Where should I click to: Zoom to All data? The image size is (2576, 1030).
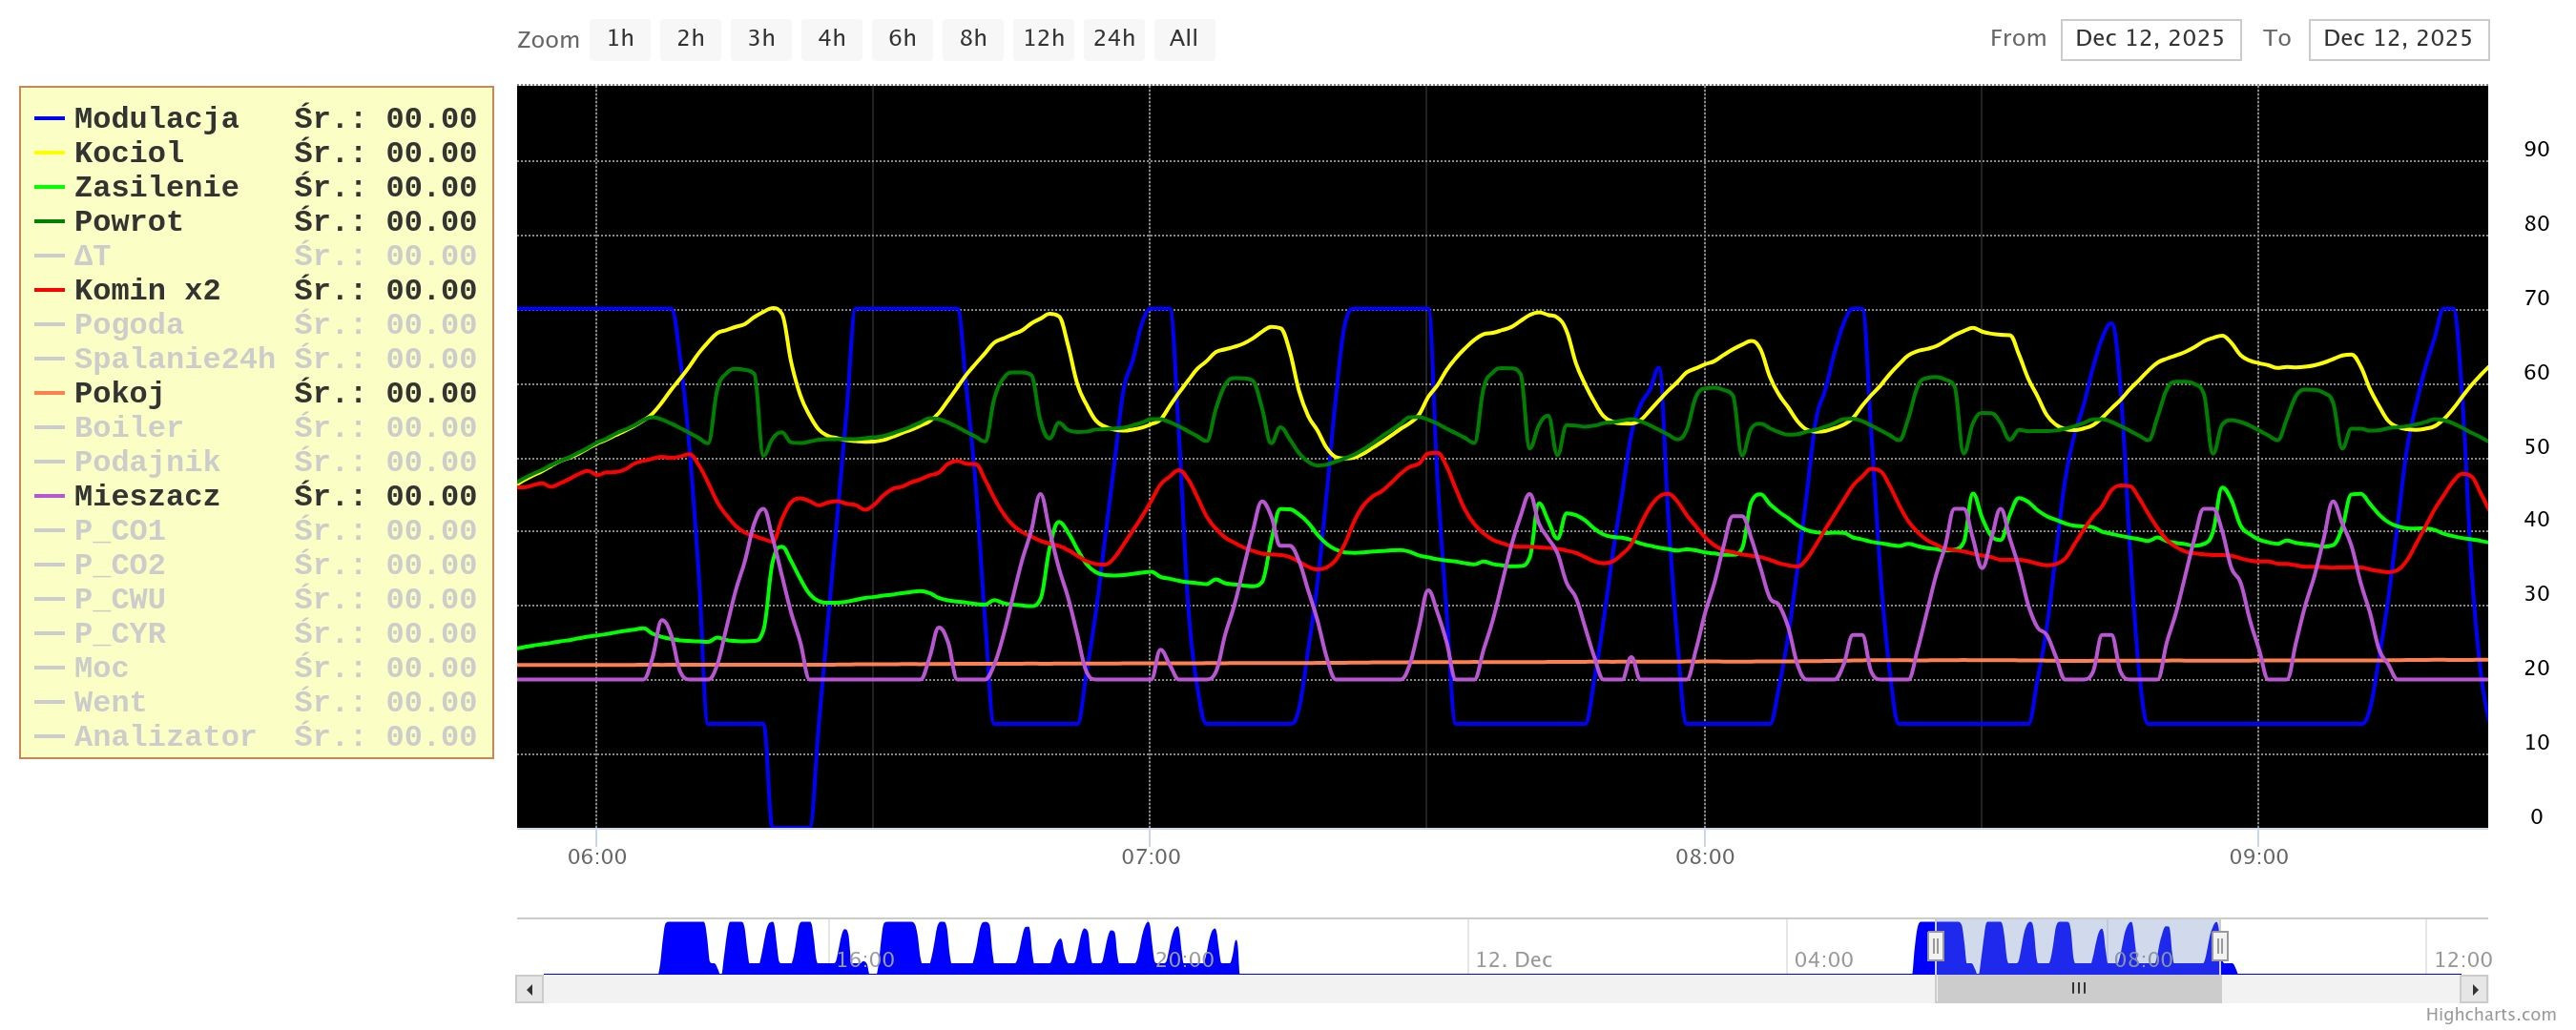click(1183, 39)
